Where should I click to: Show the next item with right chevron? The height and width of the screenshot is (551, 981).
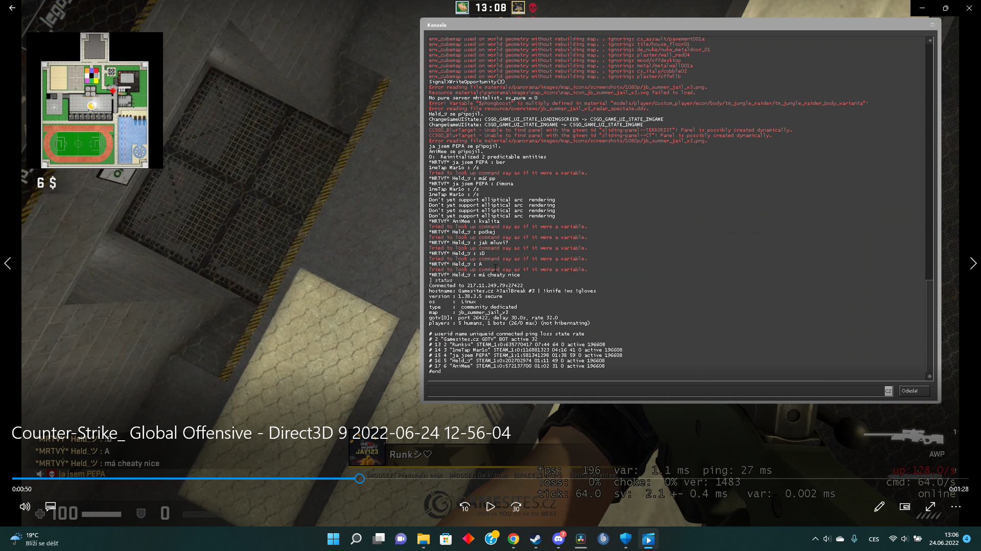click(x=973, y=263)
